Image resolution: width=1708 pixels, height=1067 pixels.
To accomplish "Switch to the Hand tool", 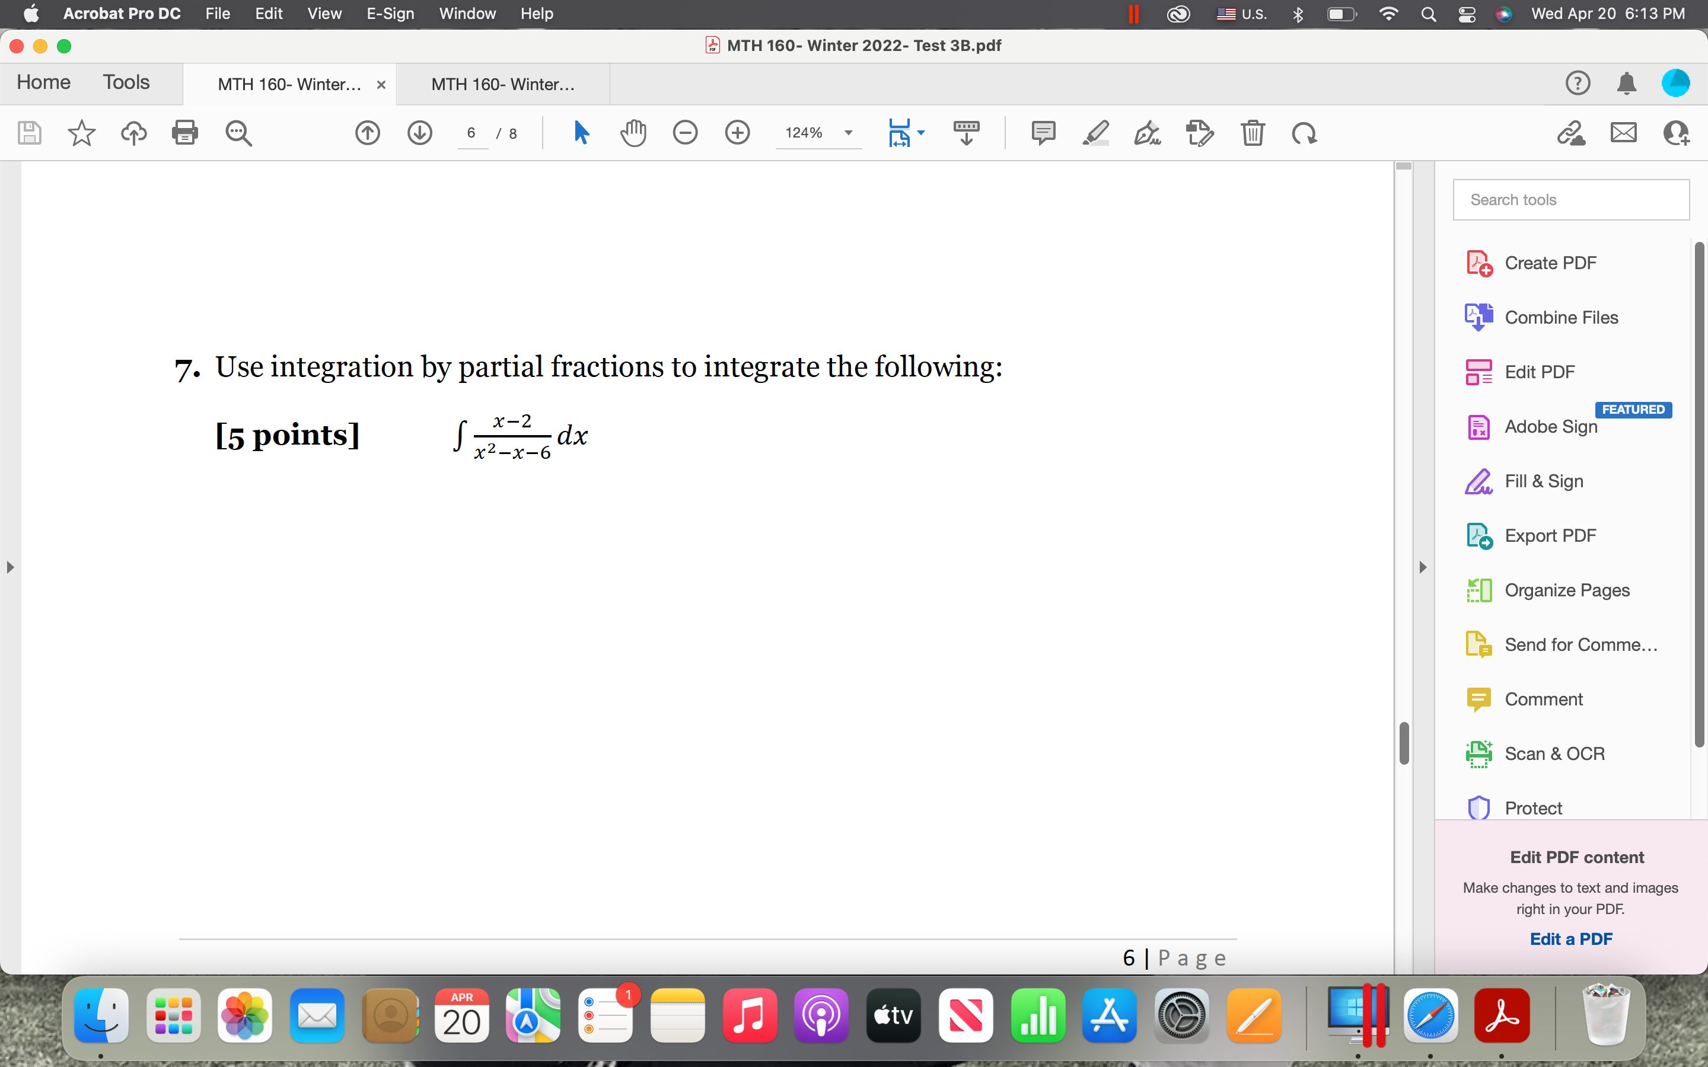I will coord(632,132).
